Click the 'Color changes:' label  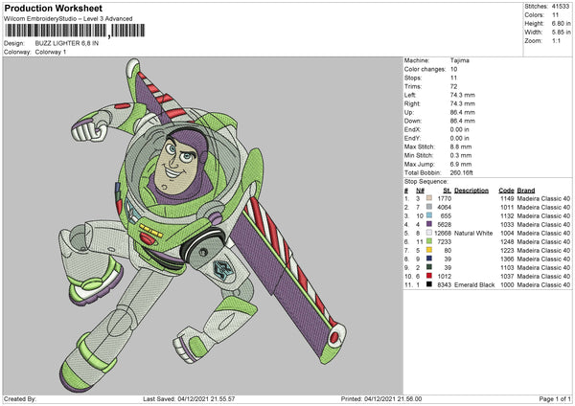coord(425,69)
